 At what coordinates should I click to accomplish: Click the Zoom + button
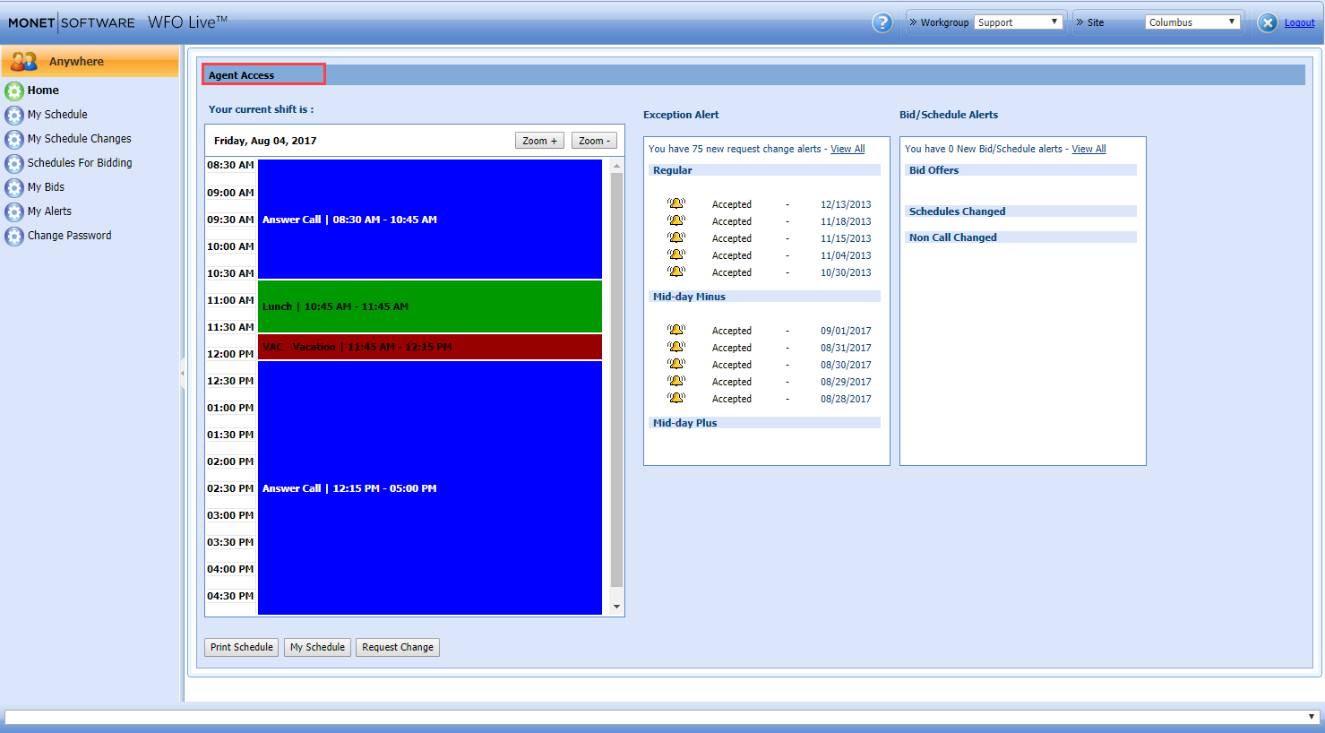[539, 141]
